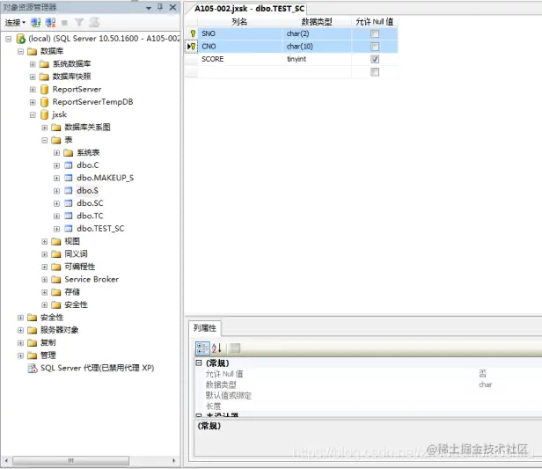Screen dimensions: 542x469
Task: Expand the 系统数据库 folder
Action: [33, 64]
